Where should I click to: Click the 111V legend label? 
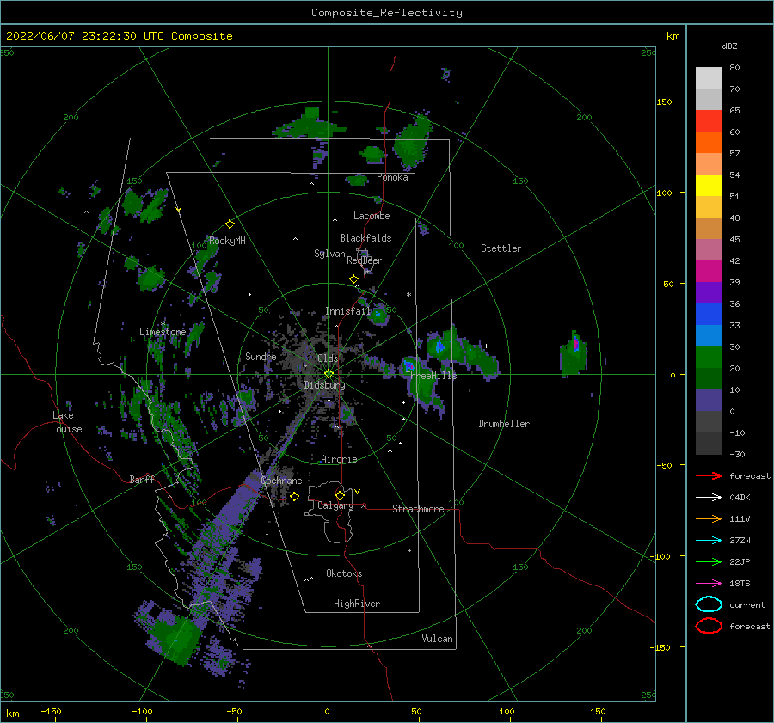(740, 518)
